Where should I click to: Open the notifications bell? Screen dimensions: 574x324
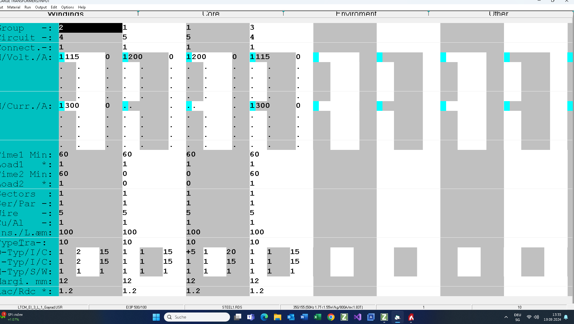566,317
